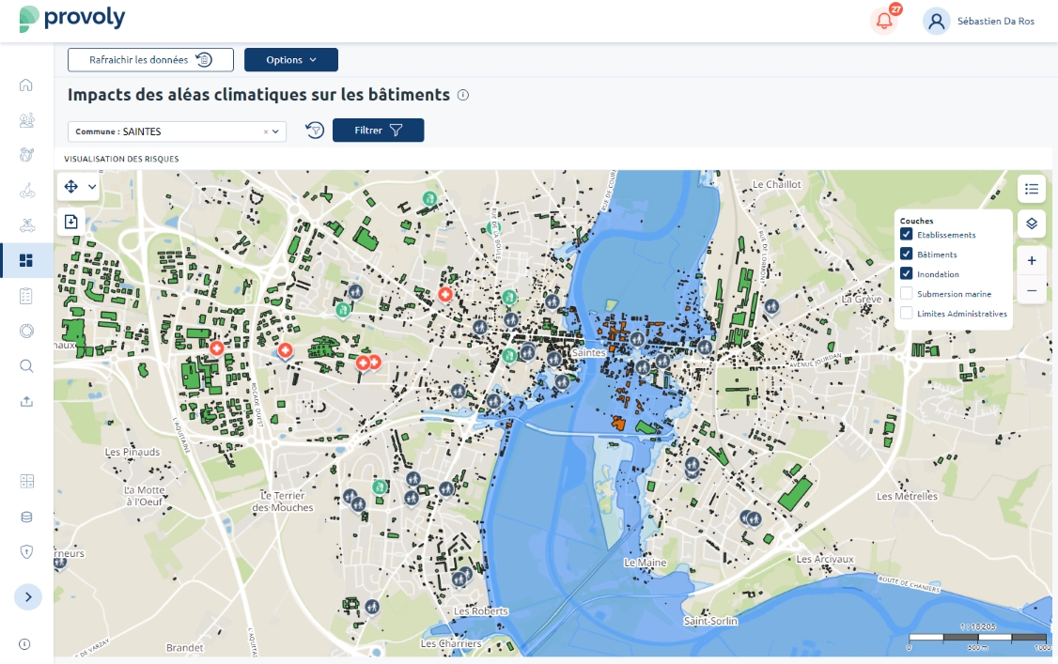Screen dimensions: 1058x664
Task: Open the people group sidebar icon
Action: (x=26, y=120)
